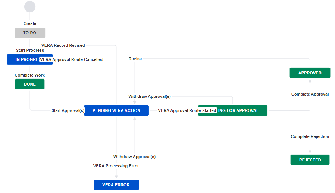Image resolution: width=335 pixels, height=193 pixels.
Task: Select the TO DO status node
Action: tap(30, 33)
